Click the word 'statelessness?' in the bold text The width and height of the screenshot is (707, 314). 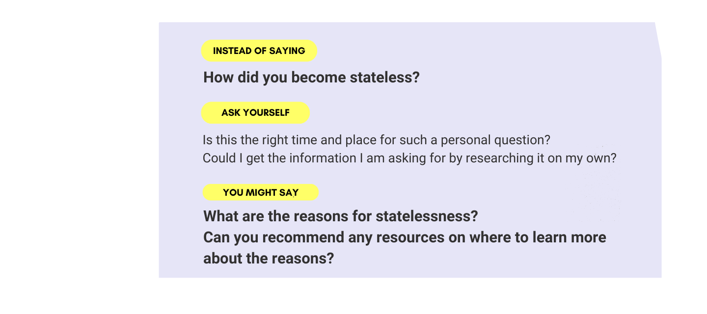(x=427, y=216)
